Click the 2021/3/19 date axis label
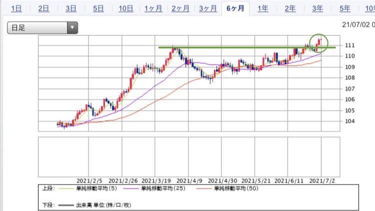The image size is (375, 211). coord(156,181)
